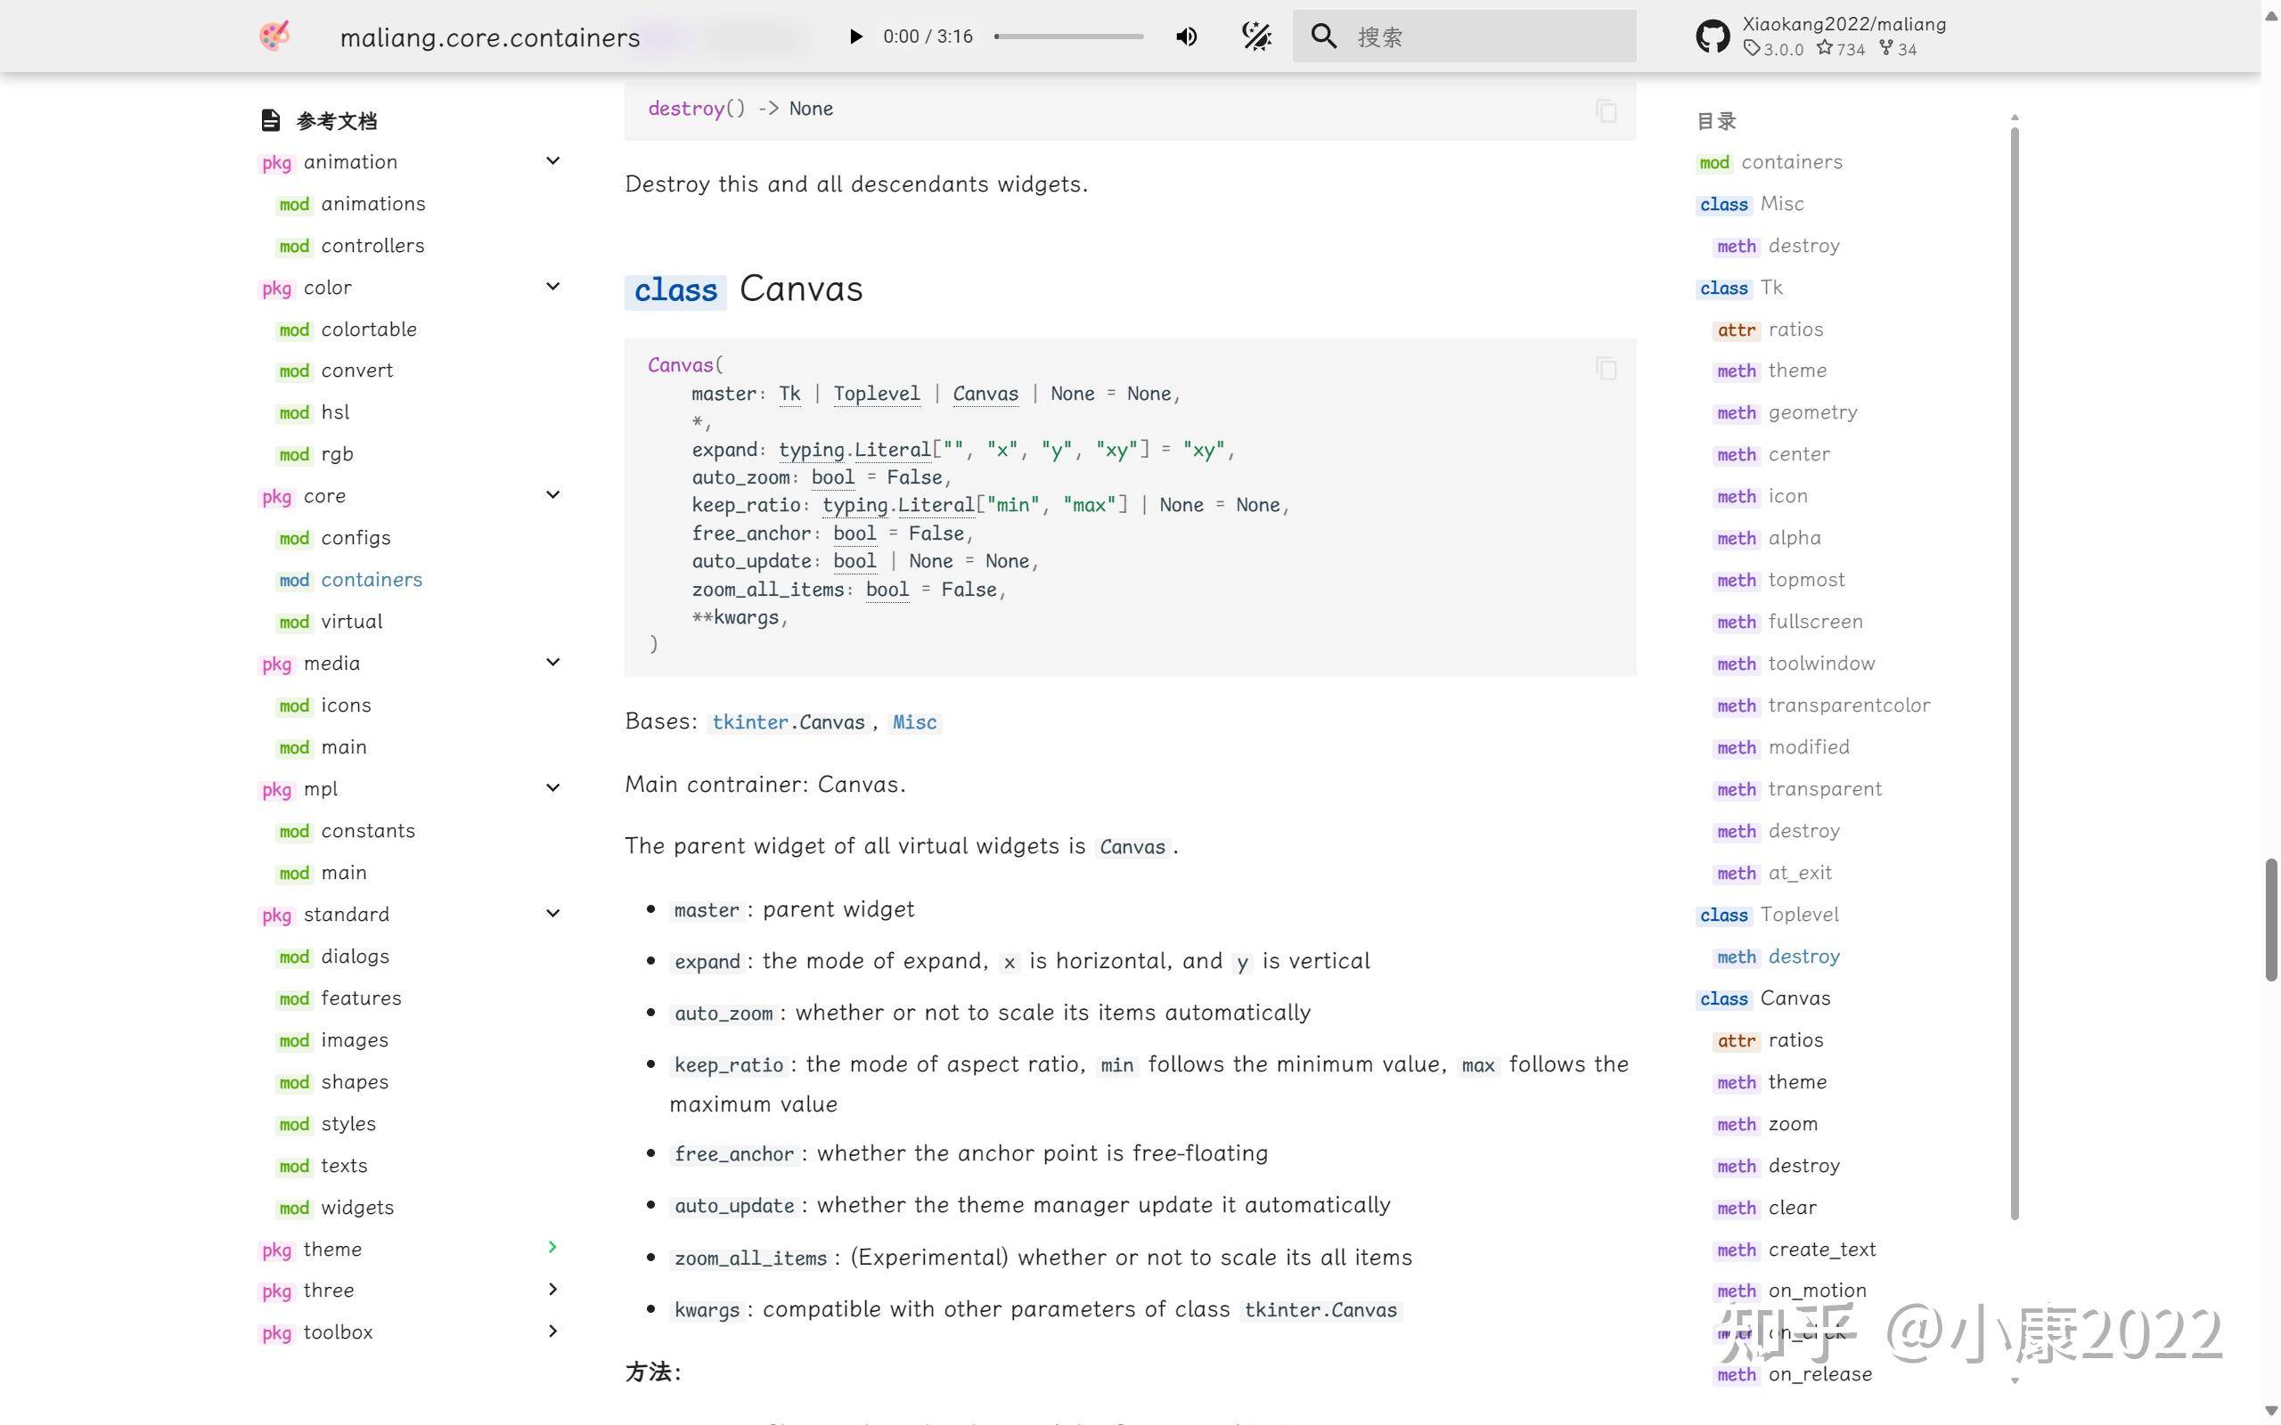This screenshot has width=2281, height=1425.
Task: Collapse the mpl package chevron
Action: (x=553, y=788)
